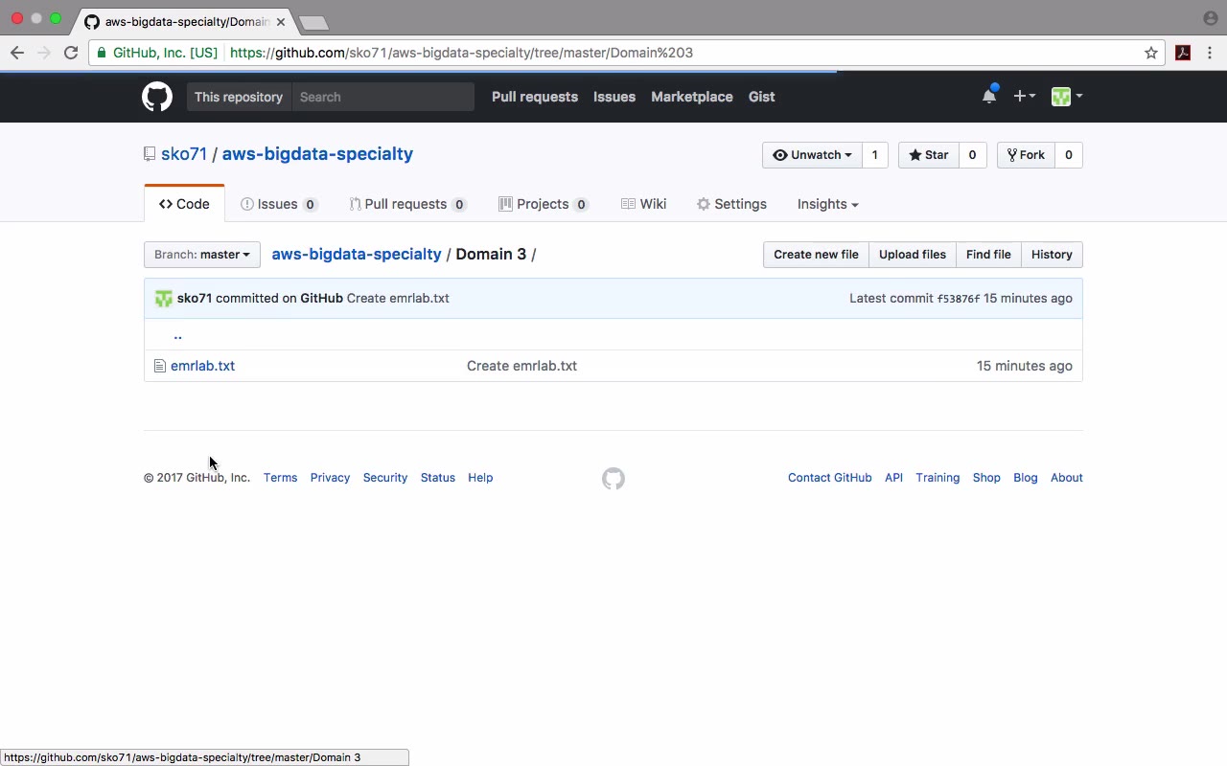
Task: Open the notifications bell
Action: click(989, 96)
